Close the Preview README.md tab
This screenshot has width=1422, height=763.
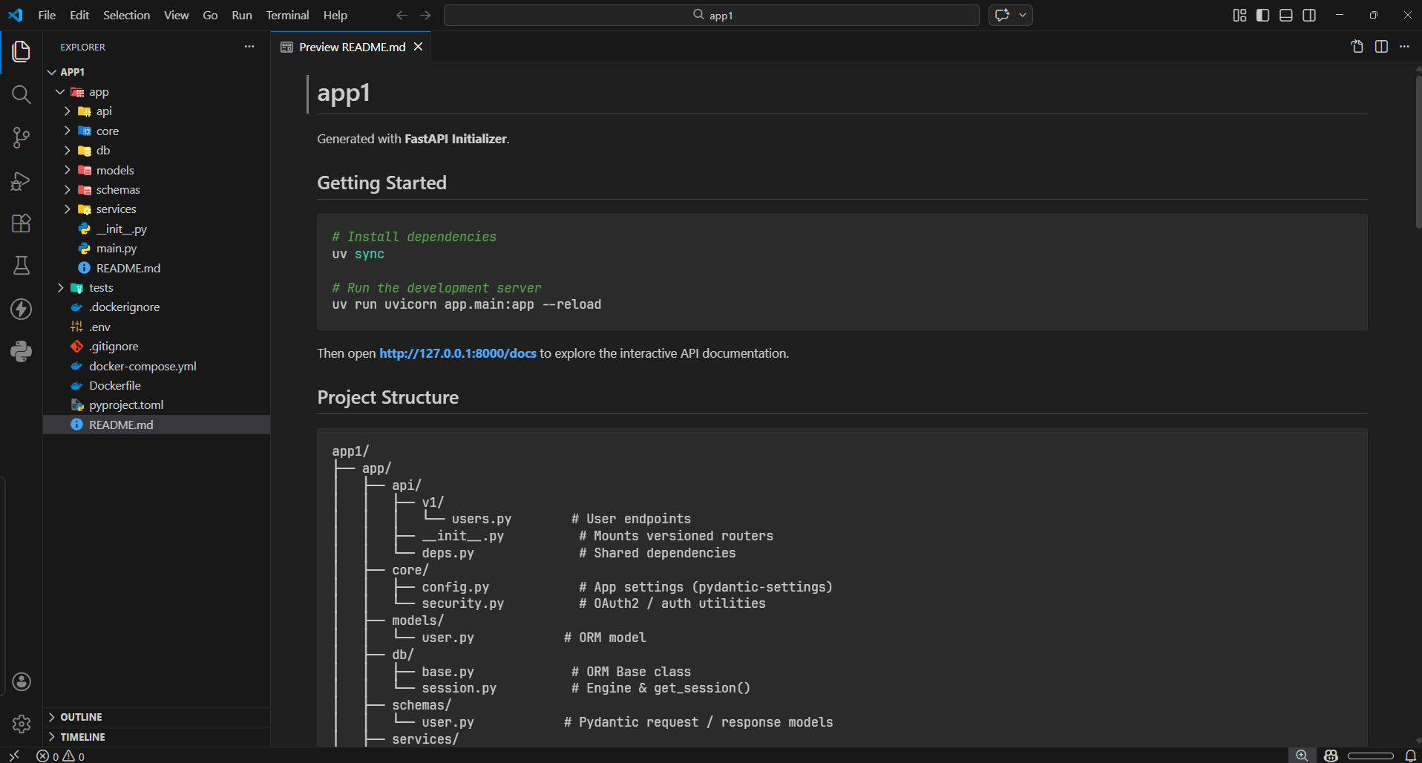click(419, 47)
